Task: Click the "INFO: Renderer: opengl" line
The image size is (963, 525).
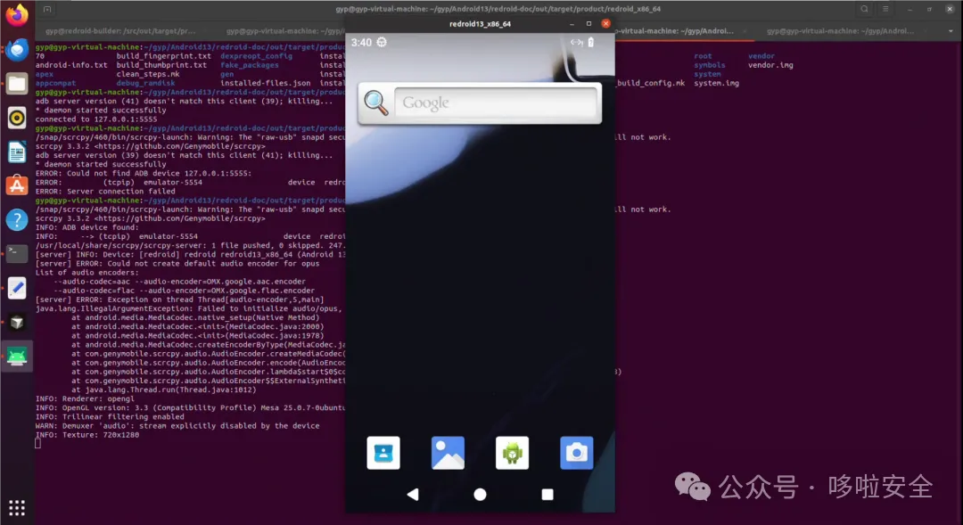Action: click(x=85, y=398)
